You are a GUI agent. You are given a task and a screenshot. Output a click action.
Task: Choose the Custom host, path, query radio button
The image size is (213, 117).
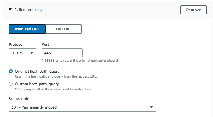click(x=11, y=84)
